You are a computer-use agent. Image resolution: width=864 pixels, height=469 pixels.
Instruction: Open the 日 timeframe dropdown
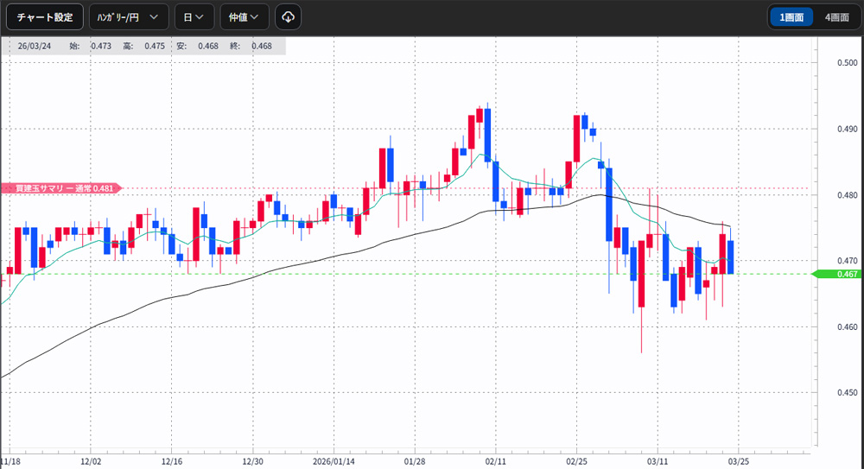[194, 16]
